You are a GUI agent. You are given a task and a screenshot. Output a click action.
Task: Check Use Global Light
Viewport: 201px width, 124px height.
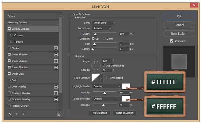(103, 65)
